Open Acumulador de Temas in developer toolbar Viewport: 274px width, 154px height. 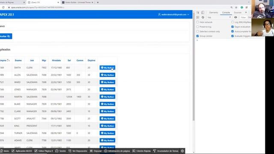pyautogui.click(x=166, y=151)
